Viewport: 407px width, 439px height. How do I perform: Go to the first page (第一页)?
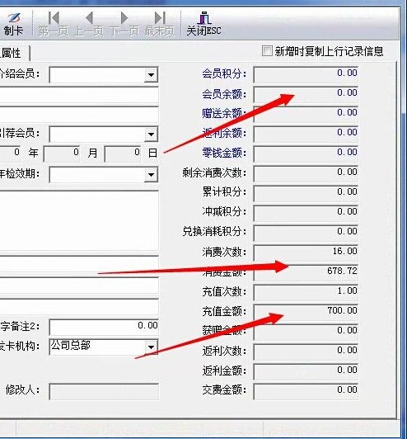click(53, 24)
